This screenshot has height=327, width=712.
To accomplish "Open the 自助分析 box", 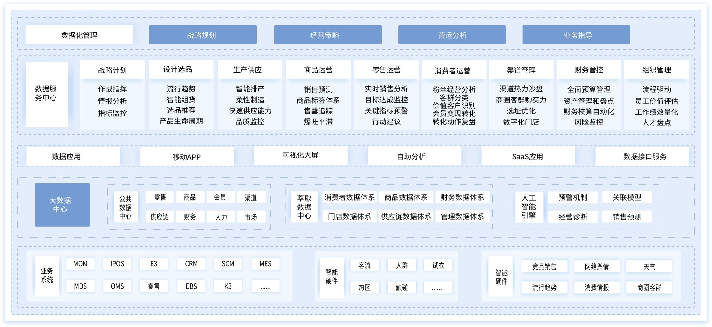I will click(414, 156).
